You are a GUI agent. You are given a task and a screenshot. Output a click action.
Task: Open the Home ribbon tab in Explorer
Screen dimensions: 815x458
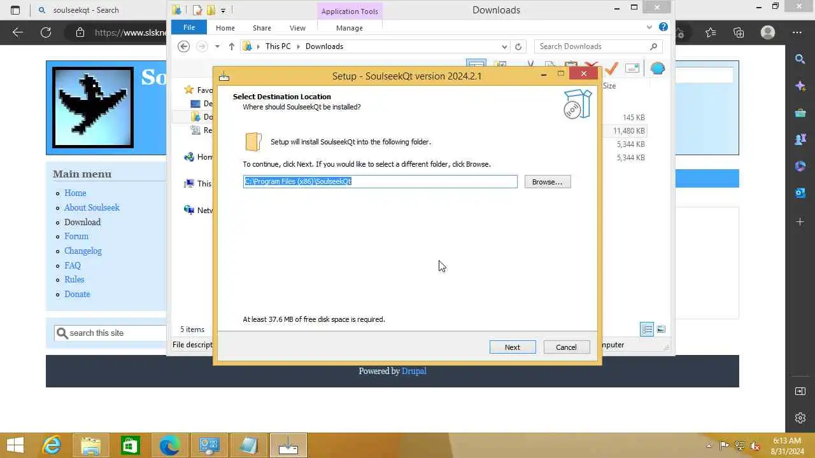point(225,28)
